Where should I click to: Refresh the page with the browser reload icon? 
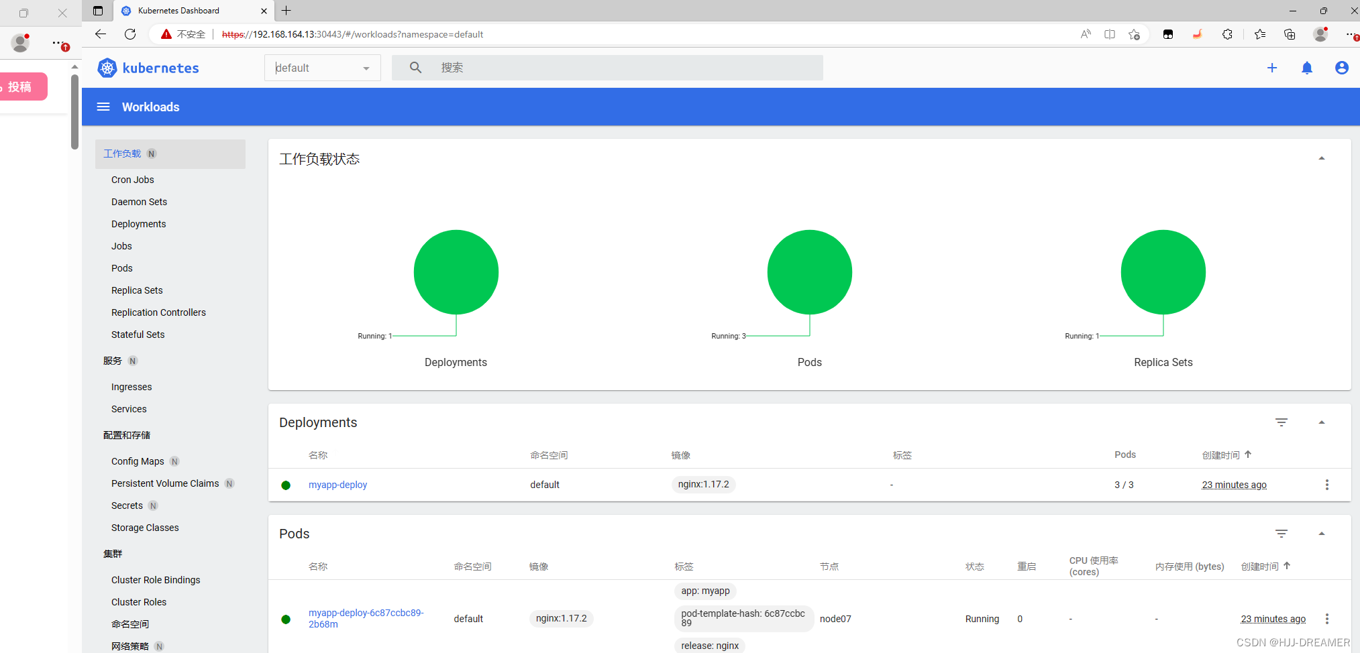pyautogui.click(x=130, y=34)
